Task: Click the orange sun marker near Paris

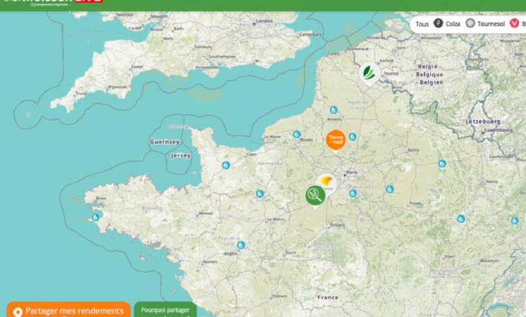Action: coord(327,181)
